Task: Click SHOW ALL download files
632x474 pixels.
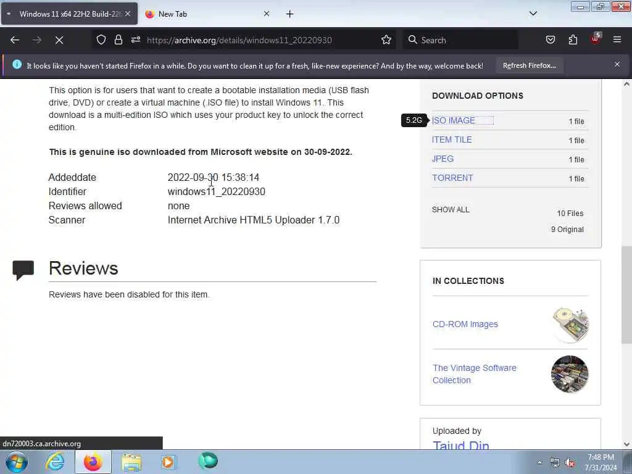Action: click(x=451, y=210)
